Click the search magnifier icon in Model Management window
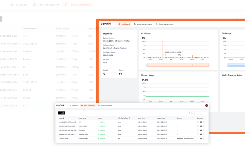 click(189, 113)
